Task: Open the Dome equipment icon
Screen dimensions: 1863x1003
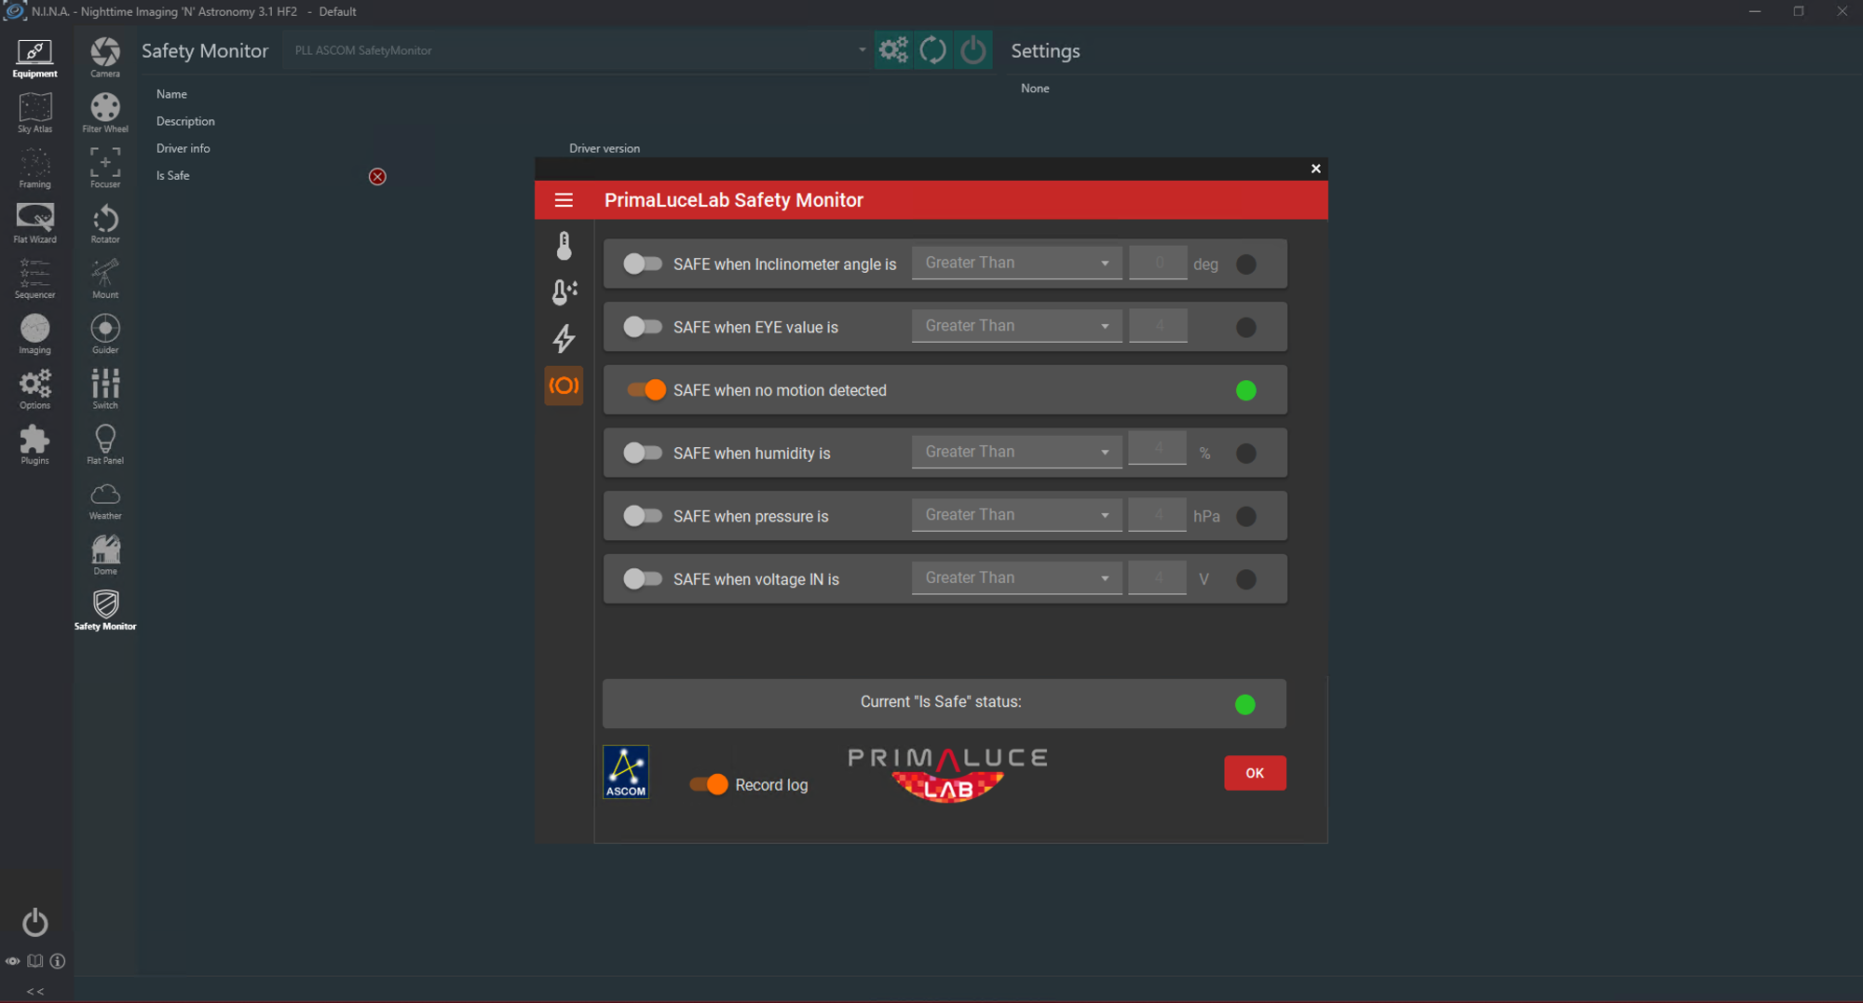Action: pyautogui.click(x=105, y=555)
